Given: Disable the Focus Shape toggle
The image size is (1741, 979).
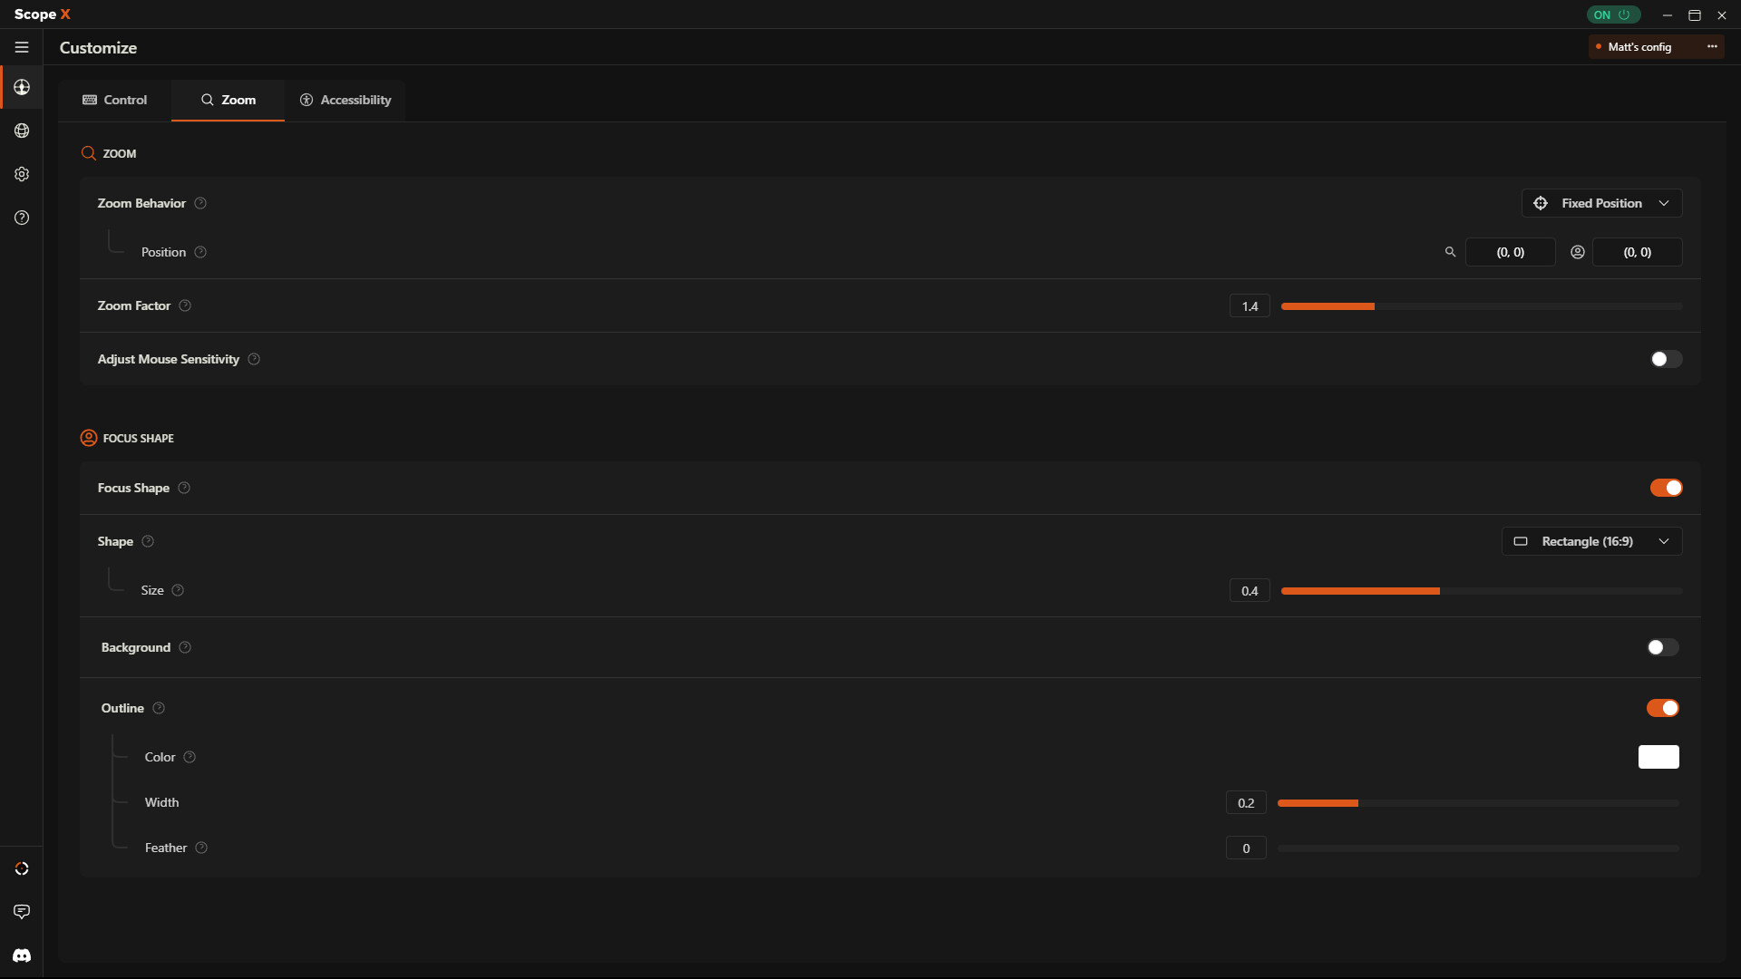Looking at the screenshot, I should tap(1666, 488).
